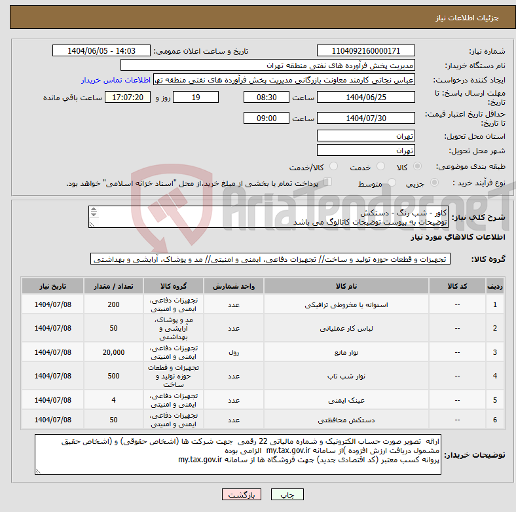The height and width of the screenshot is (512, 516).
Task: Click the need number field 1104092160000171
Action: 365,51
